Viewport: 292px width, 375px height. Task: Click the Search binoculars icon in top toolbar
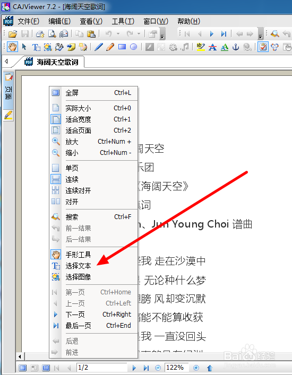(x=275, y=34)
